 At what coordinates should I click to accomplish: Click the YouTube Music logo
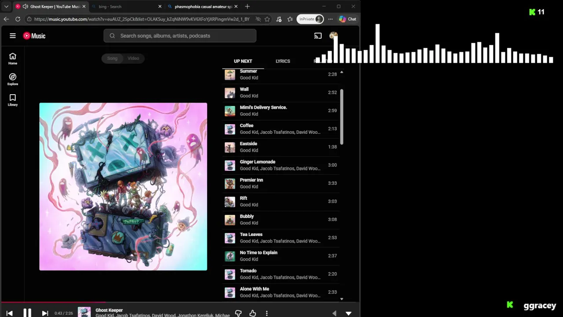tap(34, 36)
